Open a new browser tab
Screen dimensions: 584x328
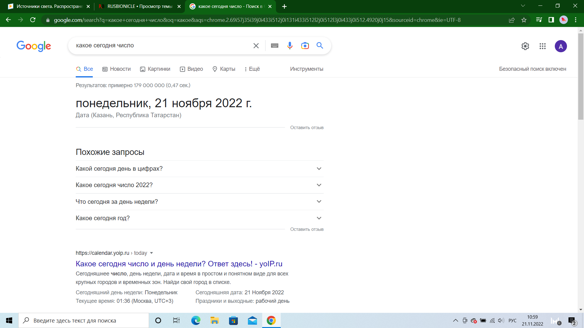tap(284, 6)
